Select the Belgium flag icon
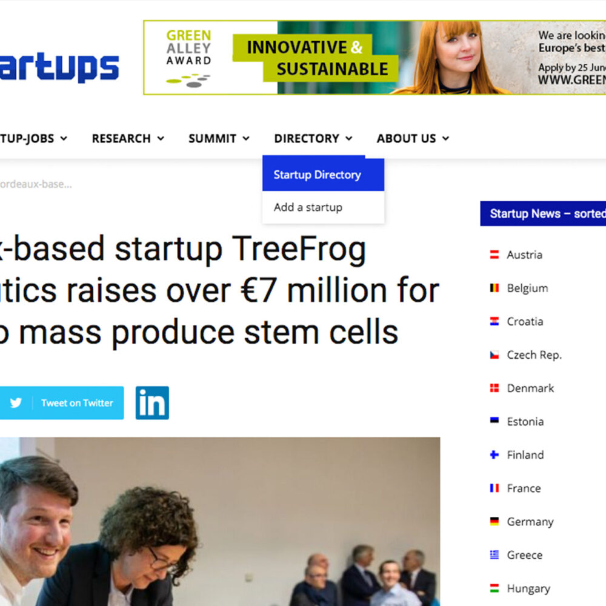 tap(494, 288)
